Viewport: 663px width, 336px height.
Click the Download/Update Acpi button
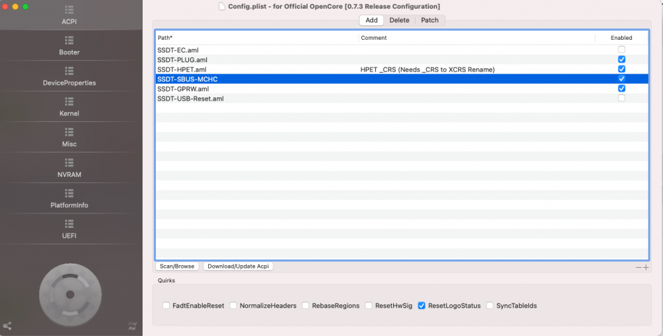(x=238, y=266)
